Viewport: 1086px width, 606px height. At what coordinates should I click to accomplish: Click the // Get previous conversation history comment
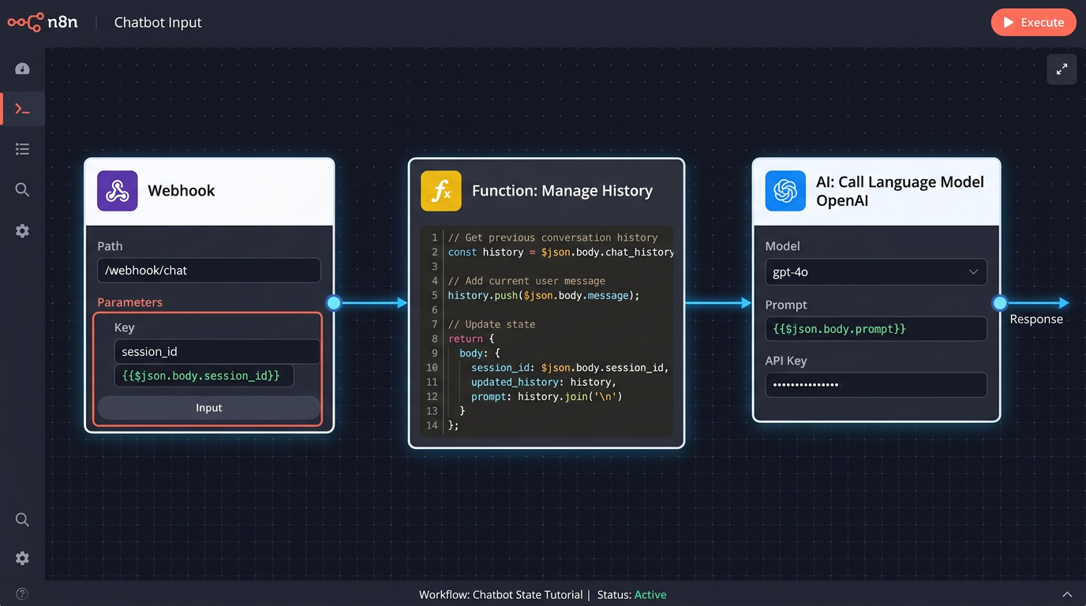coord(552,238)
